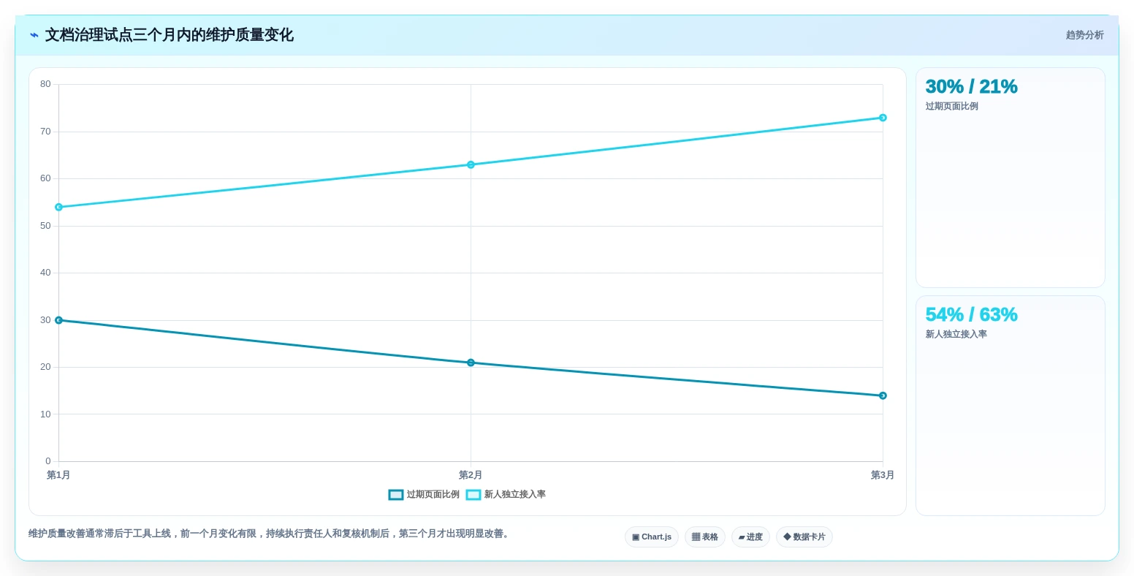Screen dimensions: 1134x576
Task: Click the 50 y-axis label
Action: 45,226
